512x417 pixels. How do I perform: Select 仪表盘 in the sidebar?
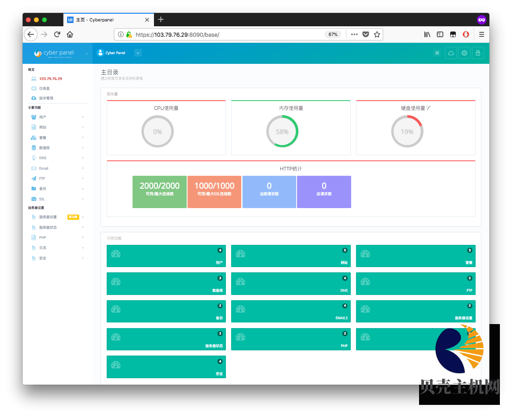click(44, 88)
